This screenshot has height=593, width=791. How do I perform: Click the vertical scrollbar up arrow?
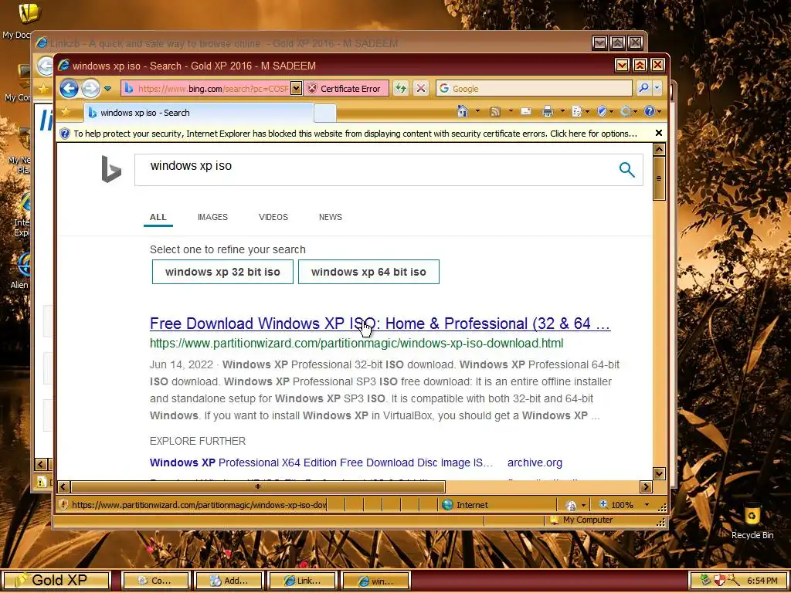(659, 149)
